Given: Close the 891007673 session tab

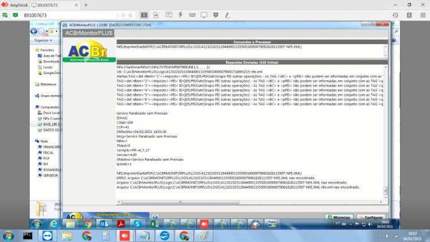Looking at the screenshot, I should tap(76, 5).
